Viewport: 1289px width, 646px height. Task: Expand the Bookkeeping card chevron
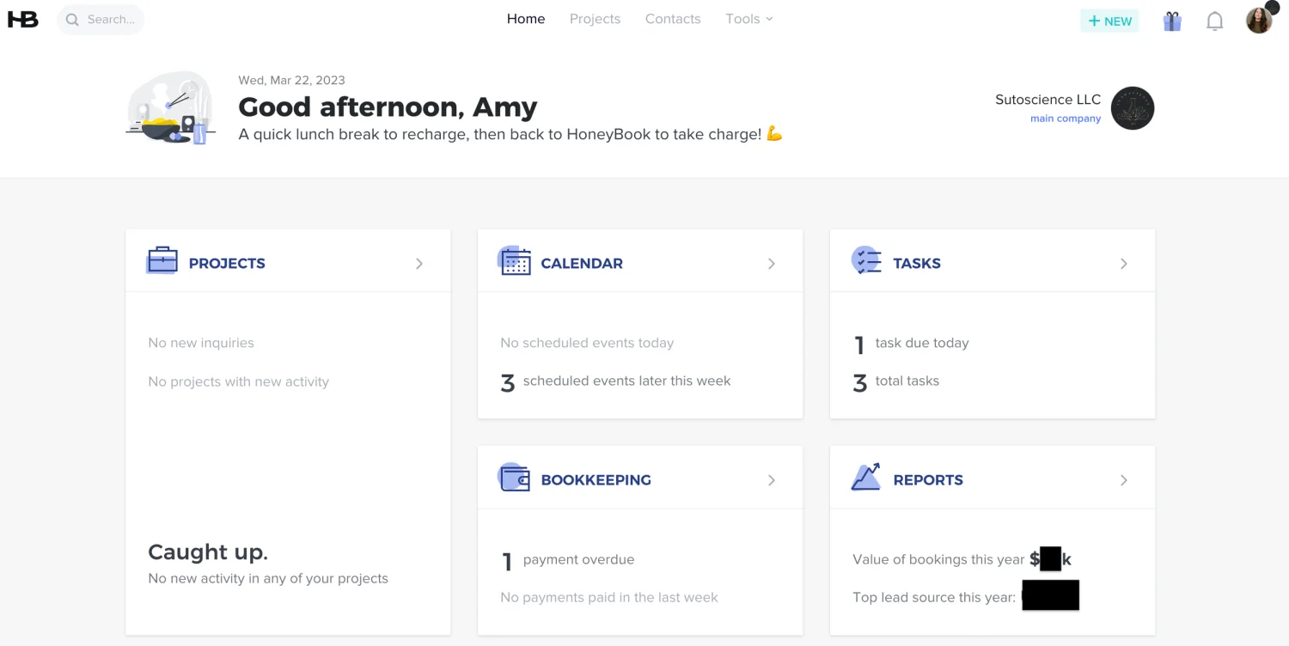(x=772, y=480)
